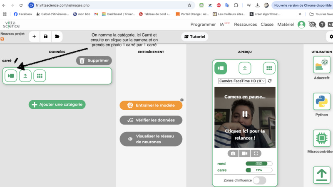Toggle the Zones d'influence switch
The height and width of the screenshot is (187, 333).
pos(259,180)
